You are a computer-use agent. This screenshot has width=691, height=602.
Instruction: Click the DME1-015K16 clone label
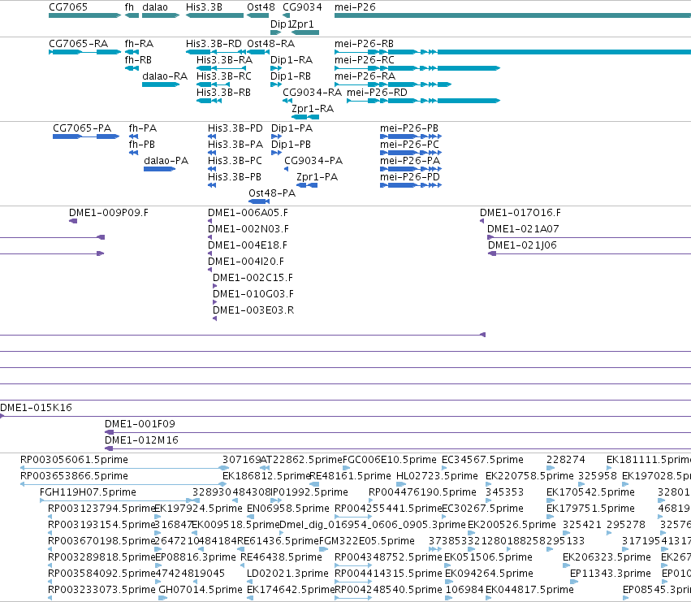pos(36,408)
